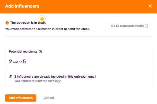Click the orange warning exclamation icon

[7, 23]
